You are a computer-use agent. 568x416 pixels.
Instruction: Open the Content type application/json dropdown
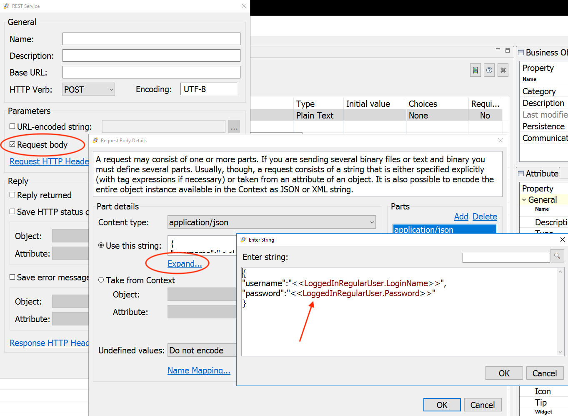pyautogui.click(x=272, y=222)
